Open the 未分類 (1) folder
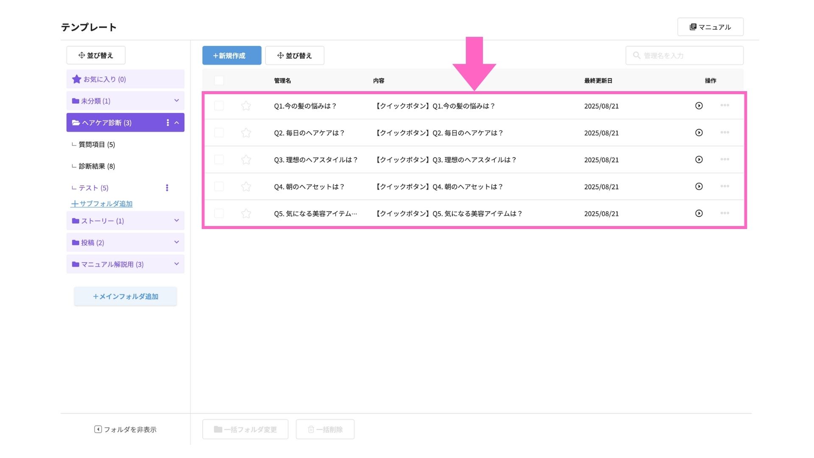 (x=125, y=101)
